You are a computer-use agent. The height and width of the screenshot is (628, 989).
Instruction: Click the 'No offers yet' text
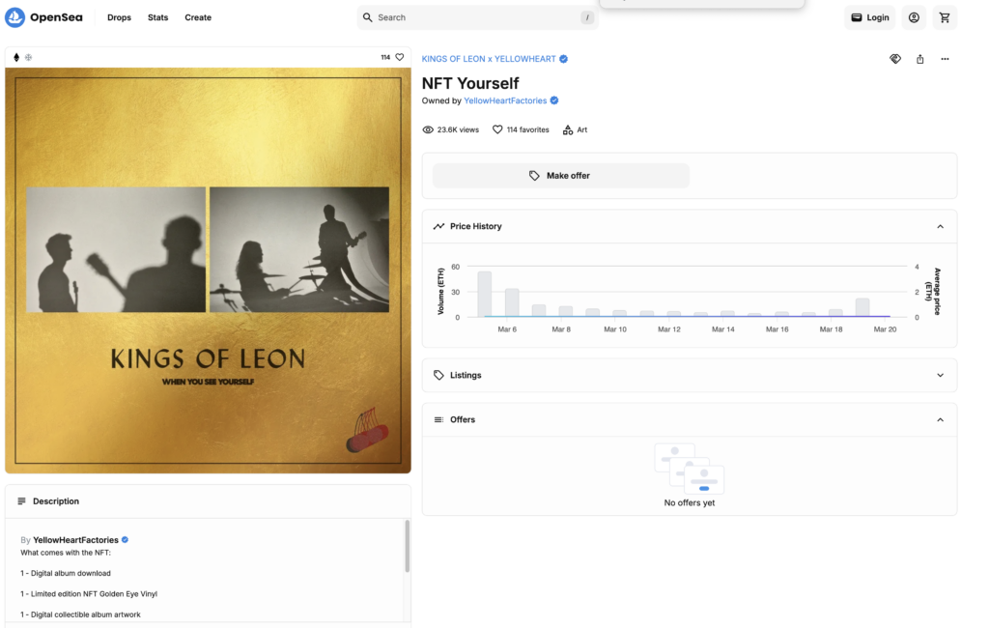point(690,503)
